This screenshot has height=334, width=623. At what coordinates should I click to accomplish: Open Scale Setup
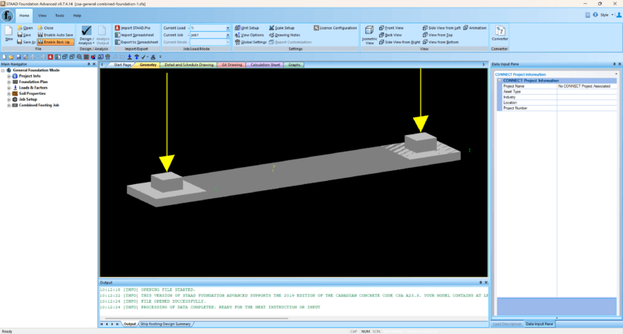click(282, 28)
